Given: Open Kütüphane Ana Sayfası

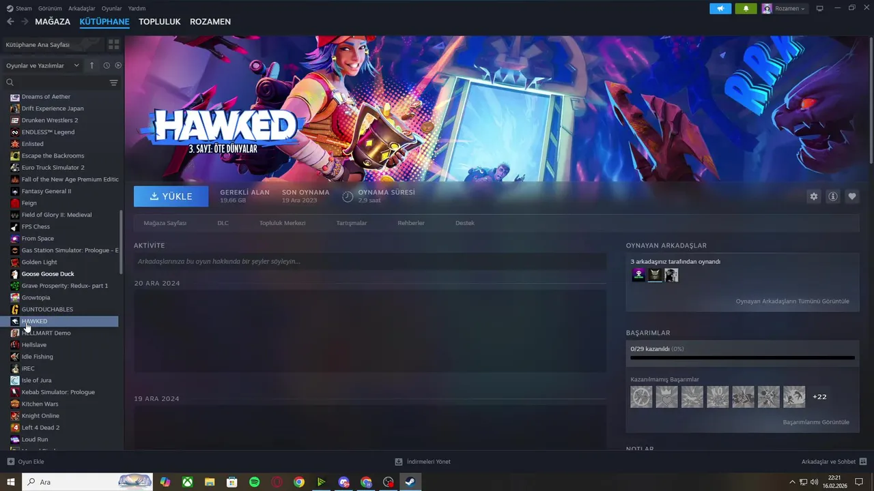Looking at the screenshot, I should (x=53, y=44).
